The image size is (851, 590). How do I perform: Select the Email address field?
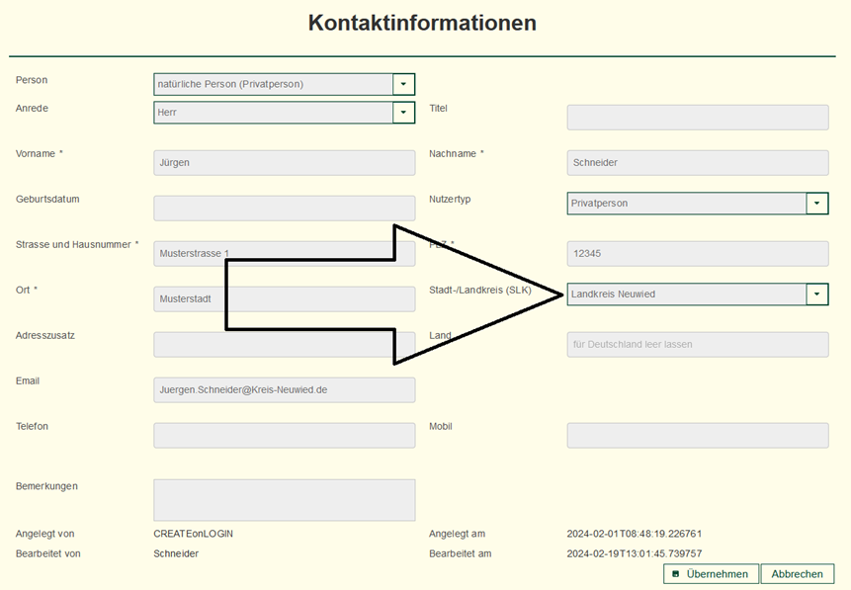coord(284,390)
